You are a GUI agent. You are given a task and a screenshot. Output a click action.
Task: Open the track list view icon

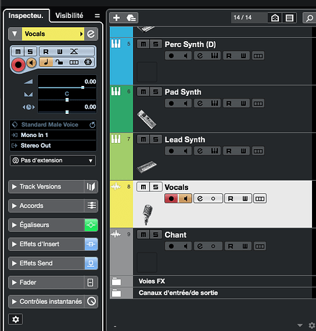tap(290, 18)
